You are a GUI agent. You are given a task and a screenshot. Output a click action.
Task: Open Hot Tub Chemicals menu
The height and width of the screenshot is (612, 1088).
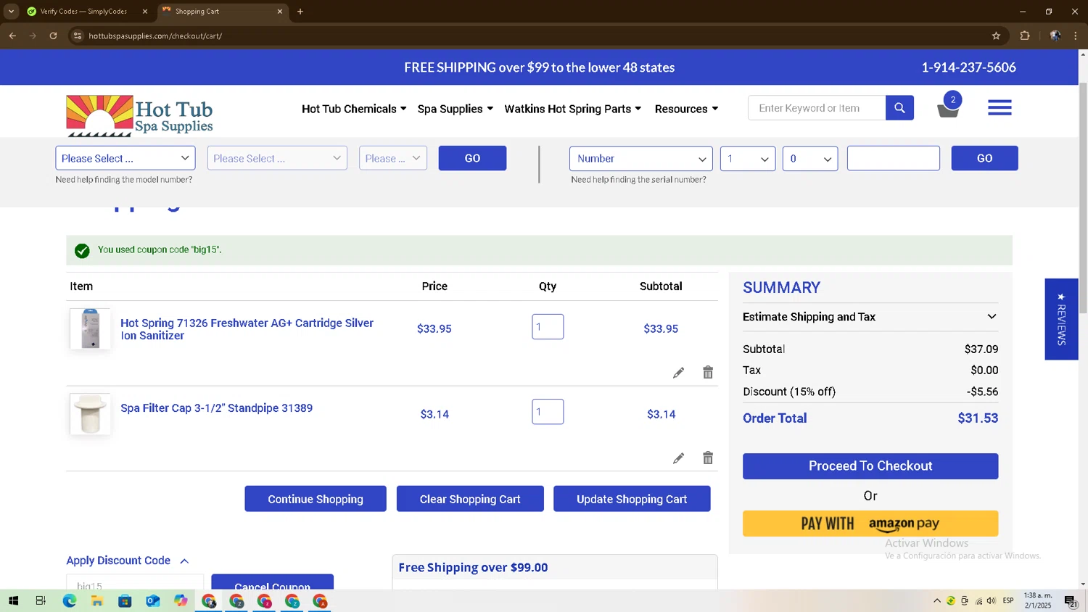click(x=354, y=109)
